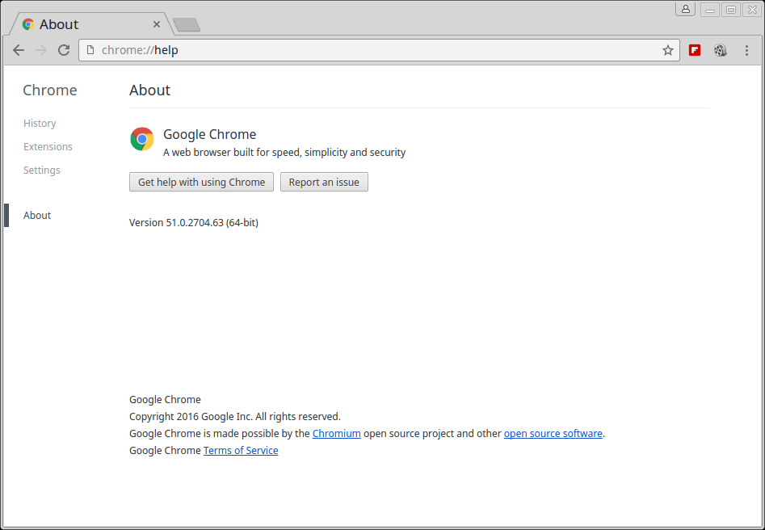Click the chrome://help address bar
This screenshot has width=765, height=530.
pyautogui.click(x=379, y=50)
